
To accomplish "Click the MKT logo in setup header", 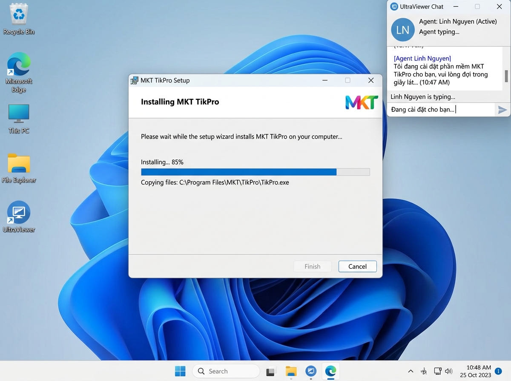I will pos(362,102).
